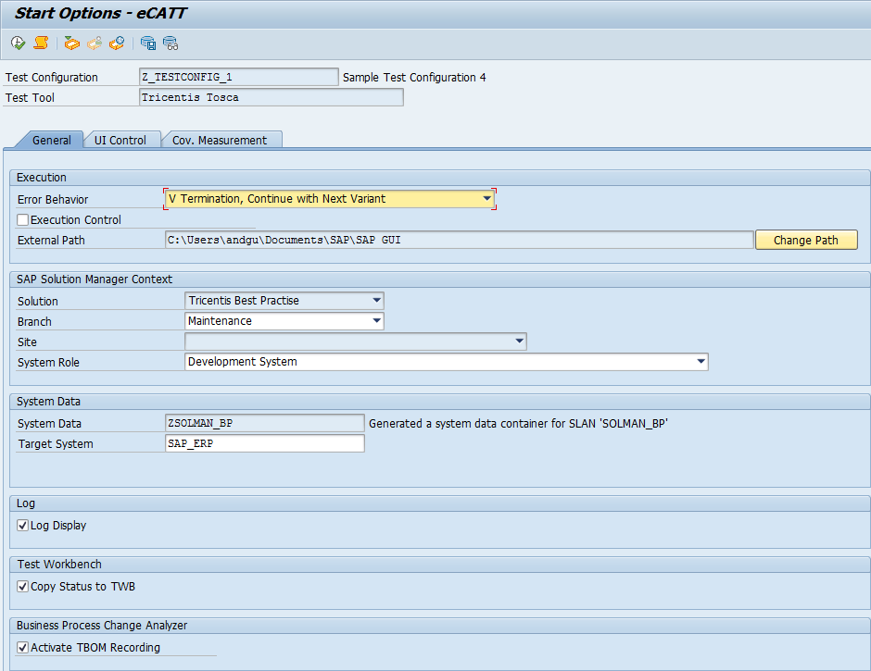This screenshot has height=671, width=871.
Task: Enable the Execution Control checkbox
Action: coord(23,220)
